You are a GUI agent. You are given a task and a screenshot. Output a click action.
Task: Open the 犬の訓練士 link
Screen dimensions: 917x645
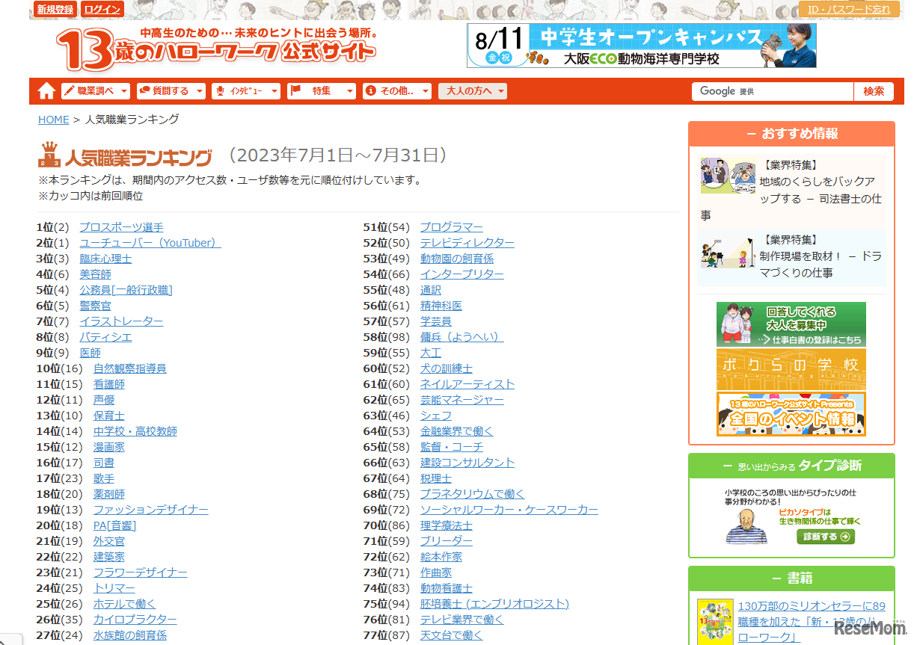point(447,368)
